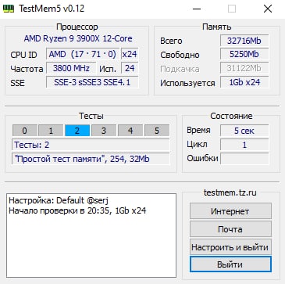
Task: Select test number 4 box
Action: 130,131
